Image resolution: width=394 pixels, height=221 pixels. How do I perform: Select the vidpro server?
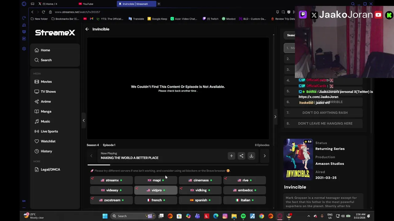point(156,190)
